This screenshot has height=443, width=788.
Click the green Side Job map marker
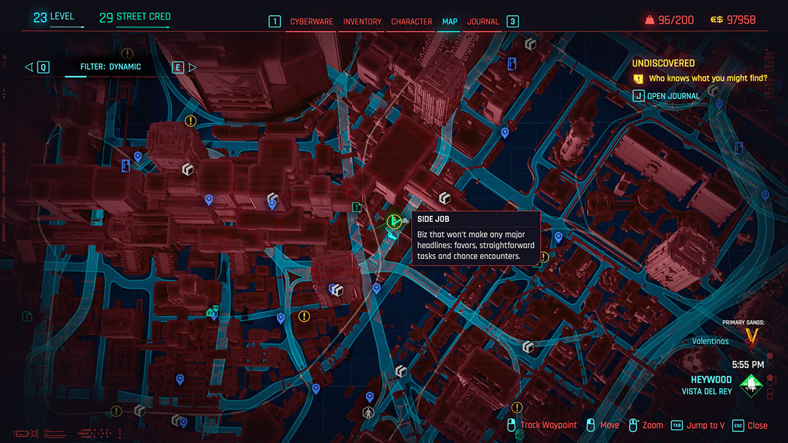(x=394, y=221)
